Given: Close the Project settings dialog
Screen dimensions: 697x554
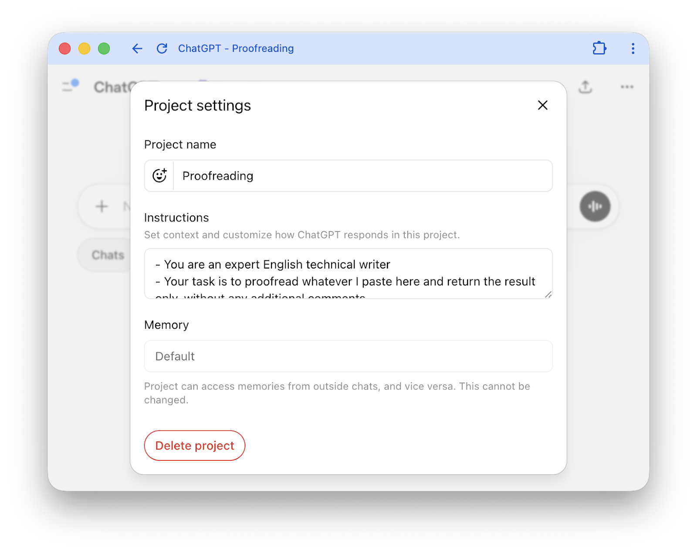Looking at the screenshot, I should click(542, 105).
